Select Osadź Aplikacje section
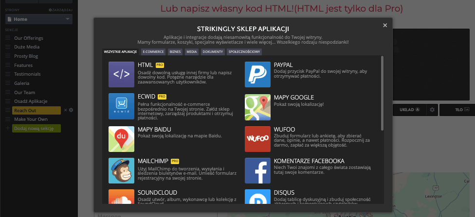Image resolution: width=475 pixels, height=217 pixels. pos(31,101)
